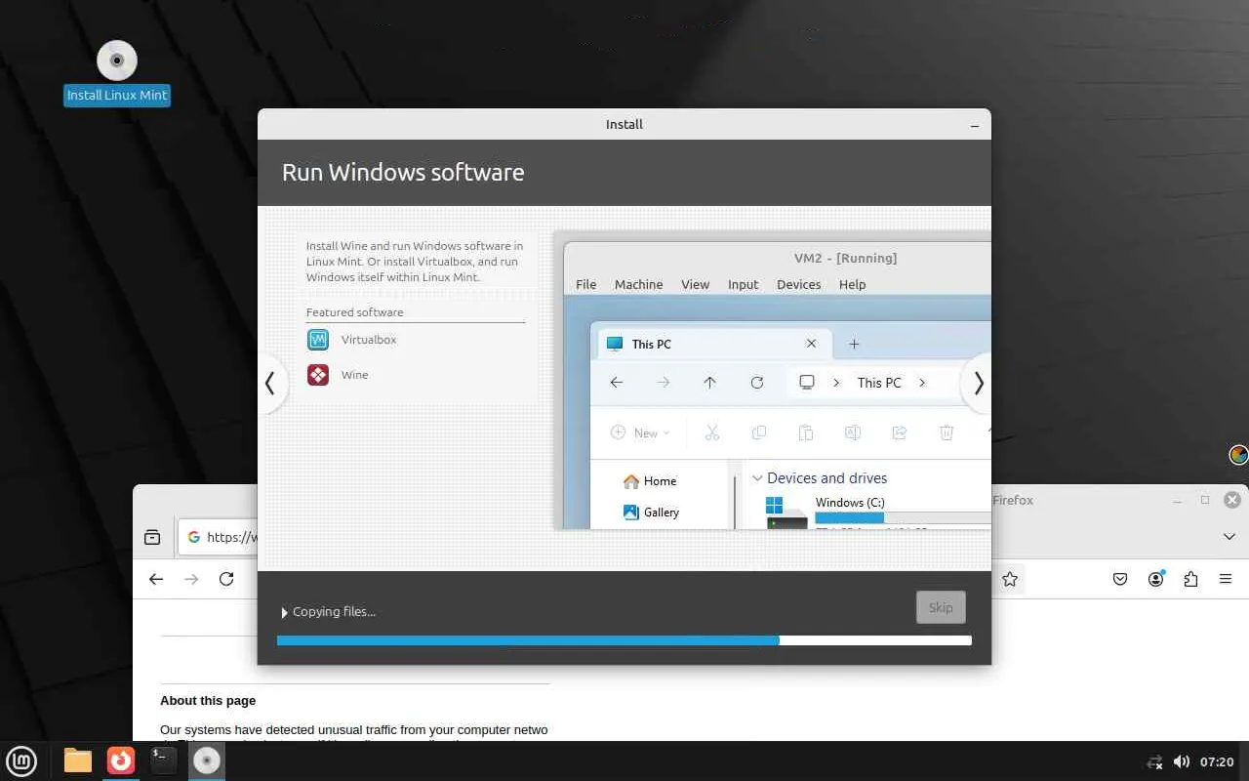1249x781 pixels.
Task: Click the Firefox address bar with Google favicon
Action: click(x=219, y=537)
